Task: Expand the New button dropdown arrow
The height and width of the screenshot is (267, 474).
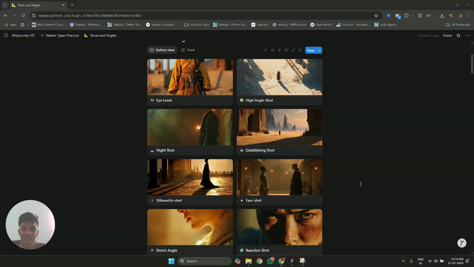Action: pos(319,50)
